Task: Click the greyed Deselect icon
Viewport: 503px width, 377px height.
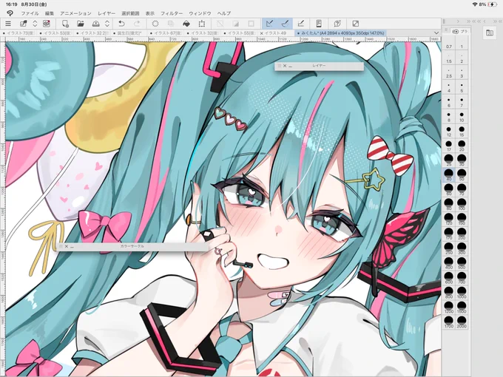Action: (x=220, y=24)
